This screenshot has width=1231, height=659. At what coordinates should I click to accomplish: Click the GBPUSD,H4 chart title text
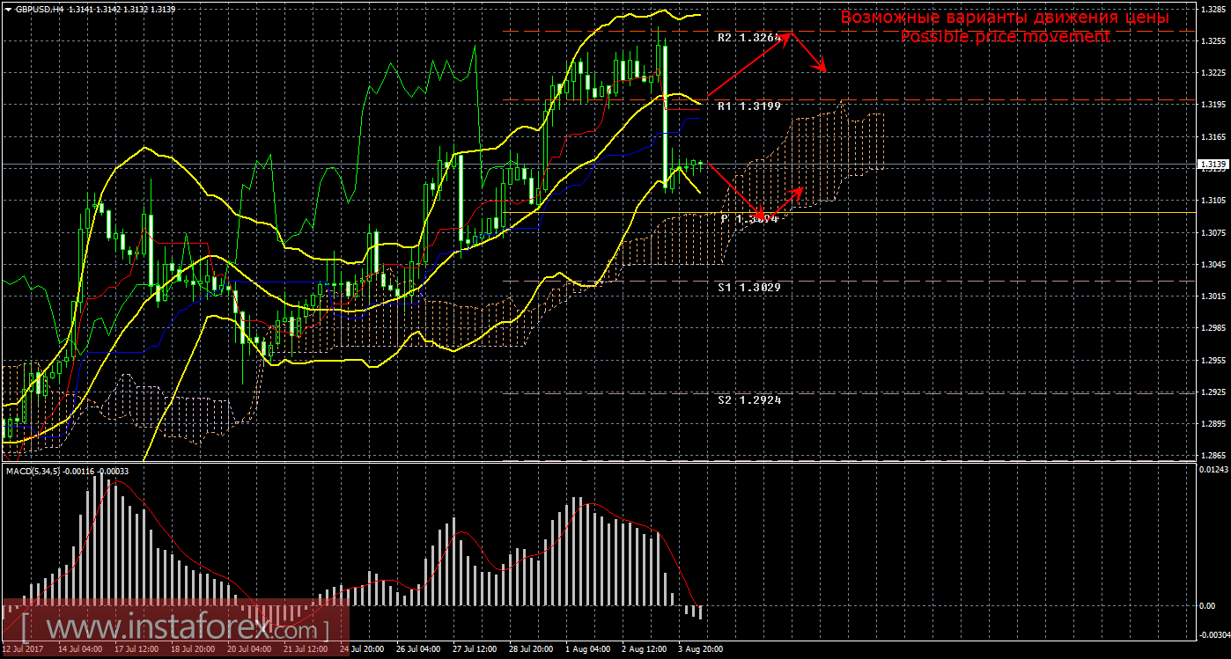[39, 9]
